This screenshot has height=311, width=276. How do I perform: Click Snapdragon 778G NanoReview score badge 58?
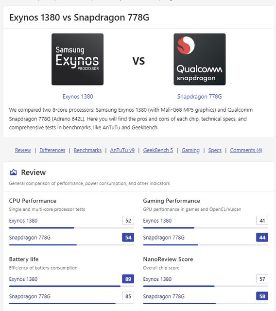(262, 296)
